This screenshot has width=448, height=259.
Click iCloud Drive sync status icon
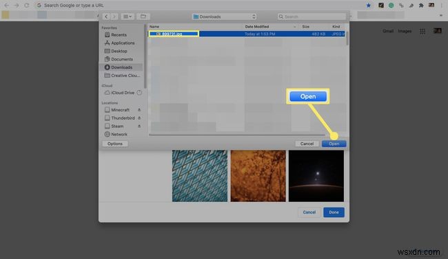tap(139, 93)
